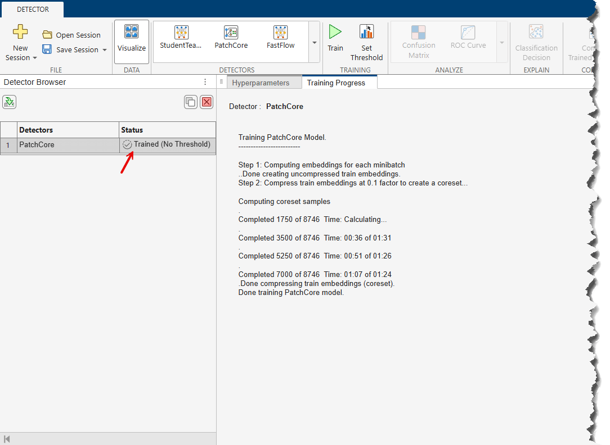Screen dimensions: 610x445
Task: Click the import detector icon in browser
Action: 10,102
